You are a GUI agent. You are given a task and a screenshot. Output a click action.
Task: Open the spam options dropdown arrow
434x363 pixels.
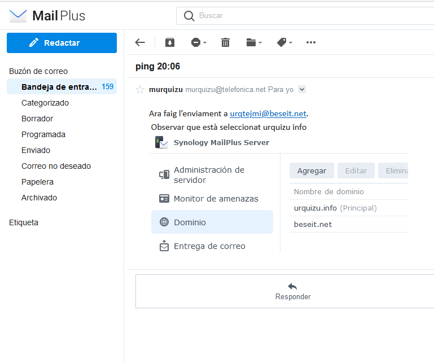pos(205,43)
